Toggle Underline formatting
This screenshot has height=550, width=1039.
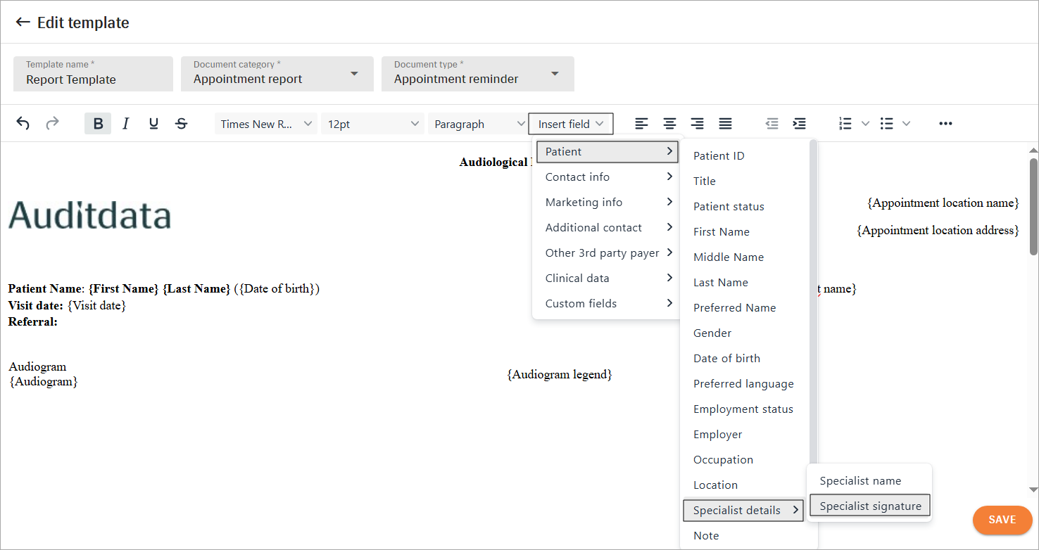[153, 124]
